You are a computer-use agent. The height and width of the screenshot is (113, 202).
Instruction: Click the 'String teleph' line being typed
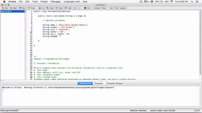[x=50, y=36]
